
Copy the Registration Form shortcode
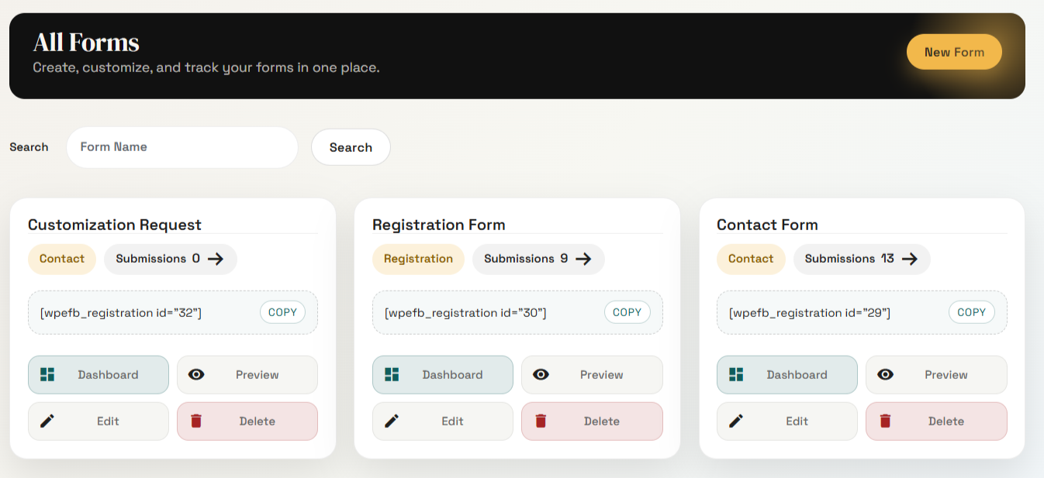pos(627,312)
